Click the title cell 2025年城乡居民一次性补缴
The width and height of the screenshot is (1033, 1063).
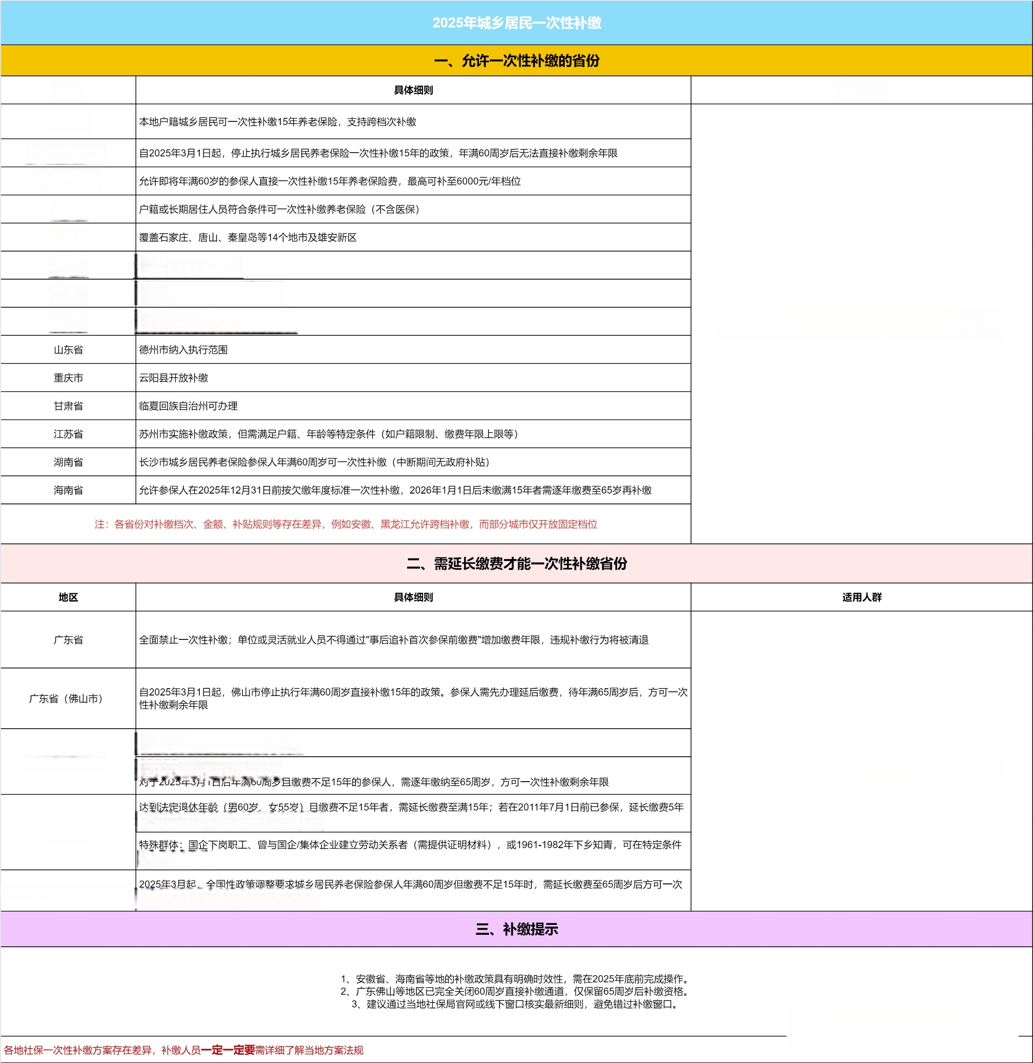516,23
